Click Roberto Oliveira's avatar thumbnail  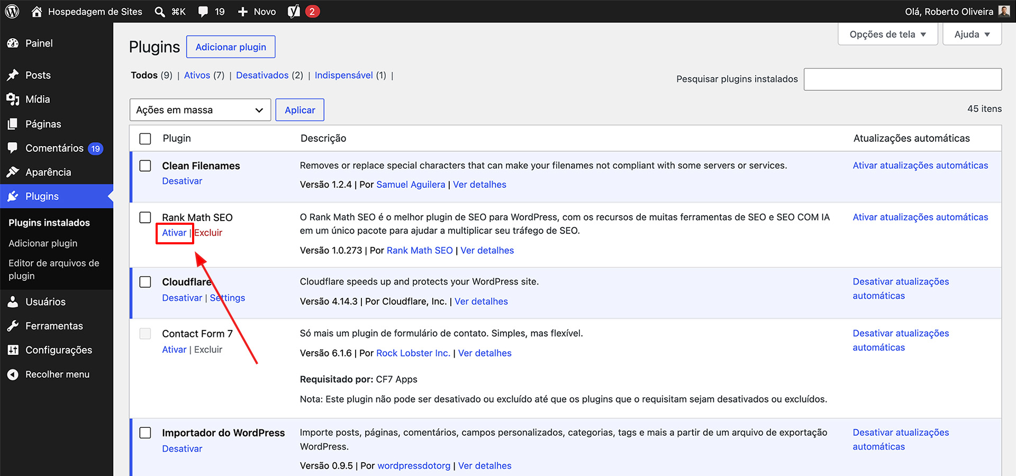(1004, 11)
